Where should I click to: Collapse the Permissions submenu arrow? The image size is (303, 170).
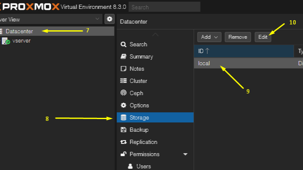185,154
